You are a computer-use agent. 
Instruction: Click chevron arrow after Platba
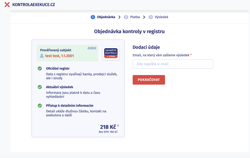[144, 17]
